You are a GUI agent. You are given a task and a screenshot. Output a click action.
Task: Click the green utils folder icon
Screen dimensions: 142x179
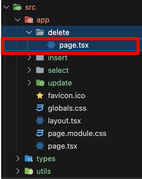click(29, 171)
